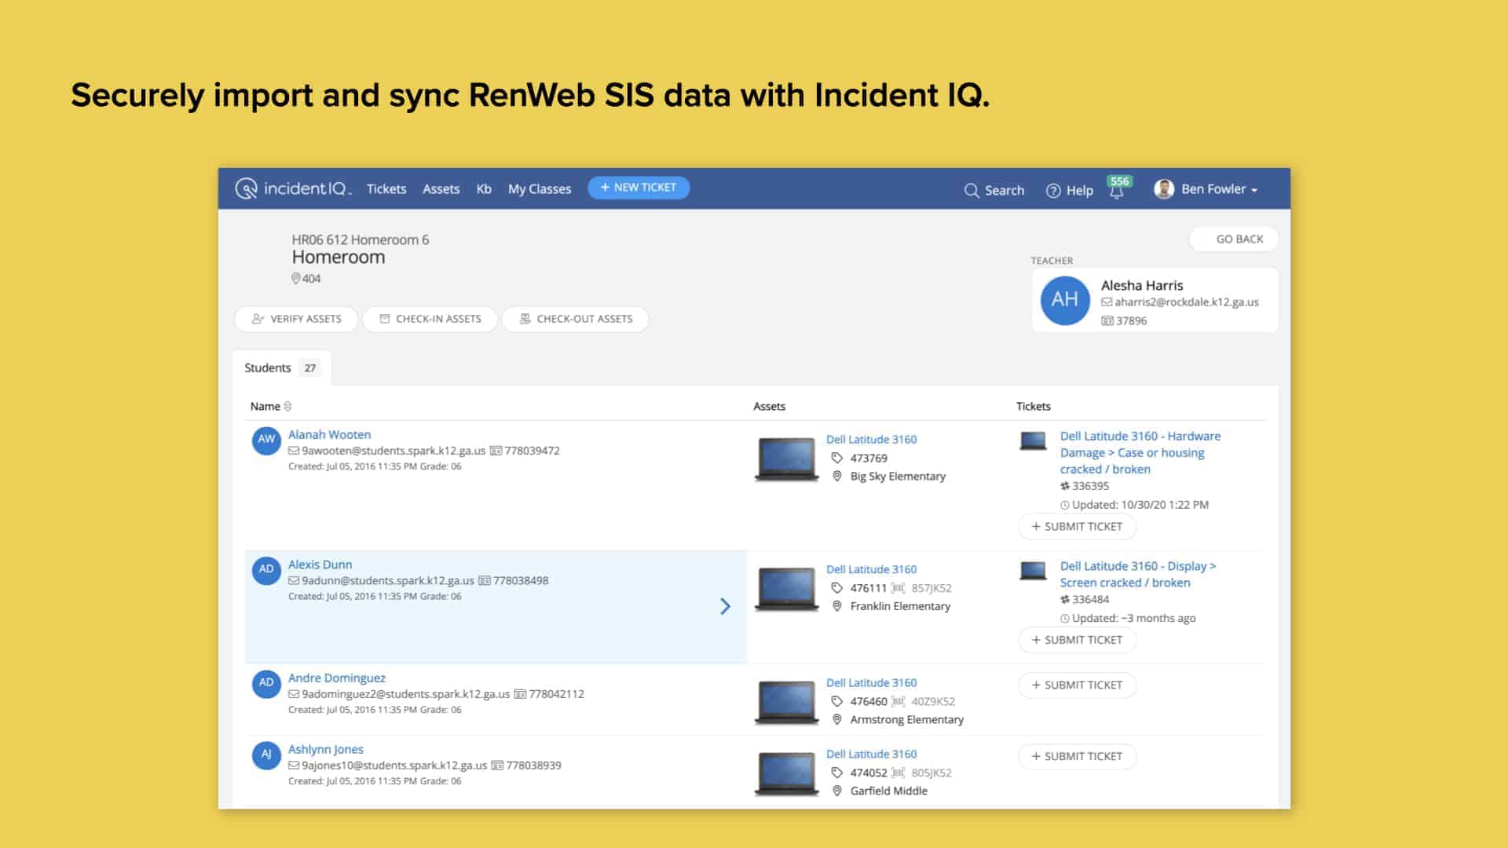The width and height of the screenshot is (1508, 848).
Task: Open the Dell Latitude 3160 Hardware Damage ticket
Action: (x=1140, y=452)
